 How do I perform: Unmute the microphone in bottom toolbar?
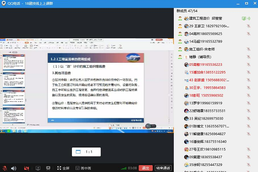5,168
